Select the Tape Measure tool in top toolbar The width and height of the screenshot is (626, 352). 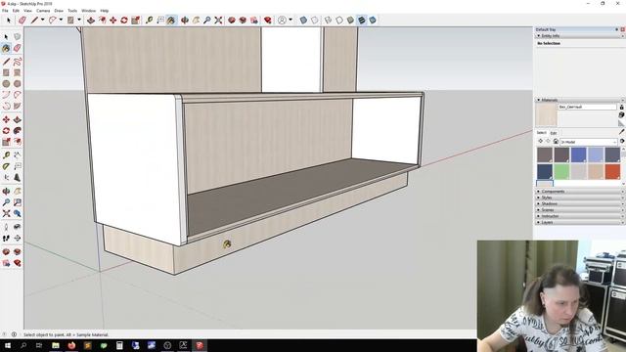[x=149, y=20]
